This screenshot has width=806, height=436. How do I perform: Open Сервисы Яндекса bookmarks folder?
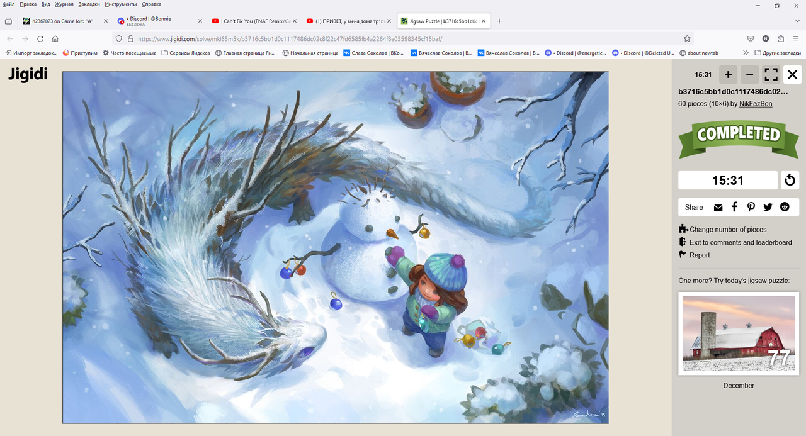186,53
